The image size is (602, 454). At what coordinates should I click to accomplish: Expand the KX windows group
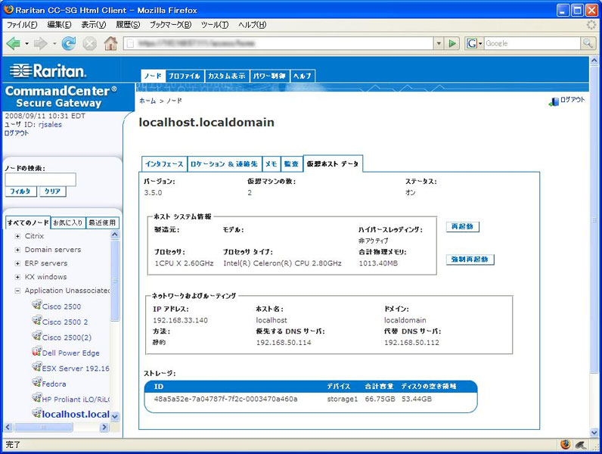point(17,277)
